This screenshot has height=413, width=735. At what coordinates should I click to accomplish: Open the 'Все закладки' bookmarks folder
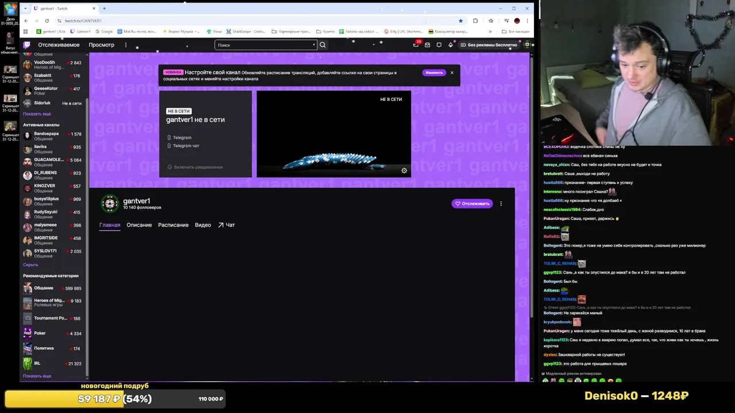point(516,32)
